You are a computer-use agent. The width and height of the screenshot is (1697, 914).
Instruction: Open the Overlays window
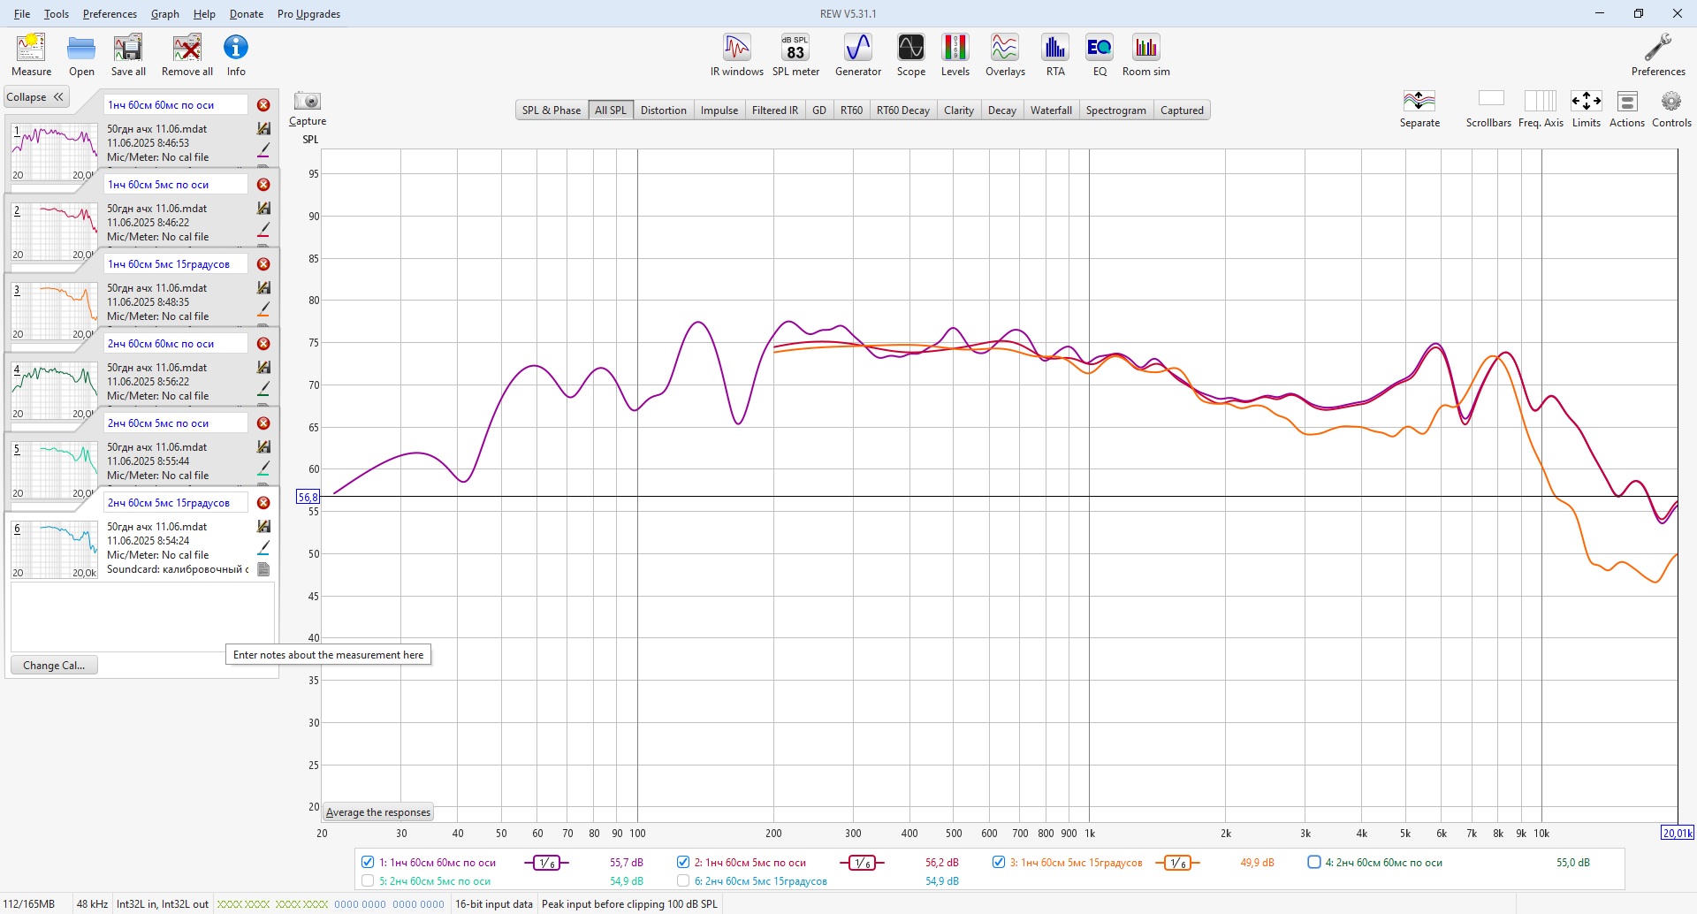point(1005,55)
